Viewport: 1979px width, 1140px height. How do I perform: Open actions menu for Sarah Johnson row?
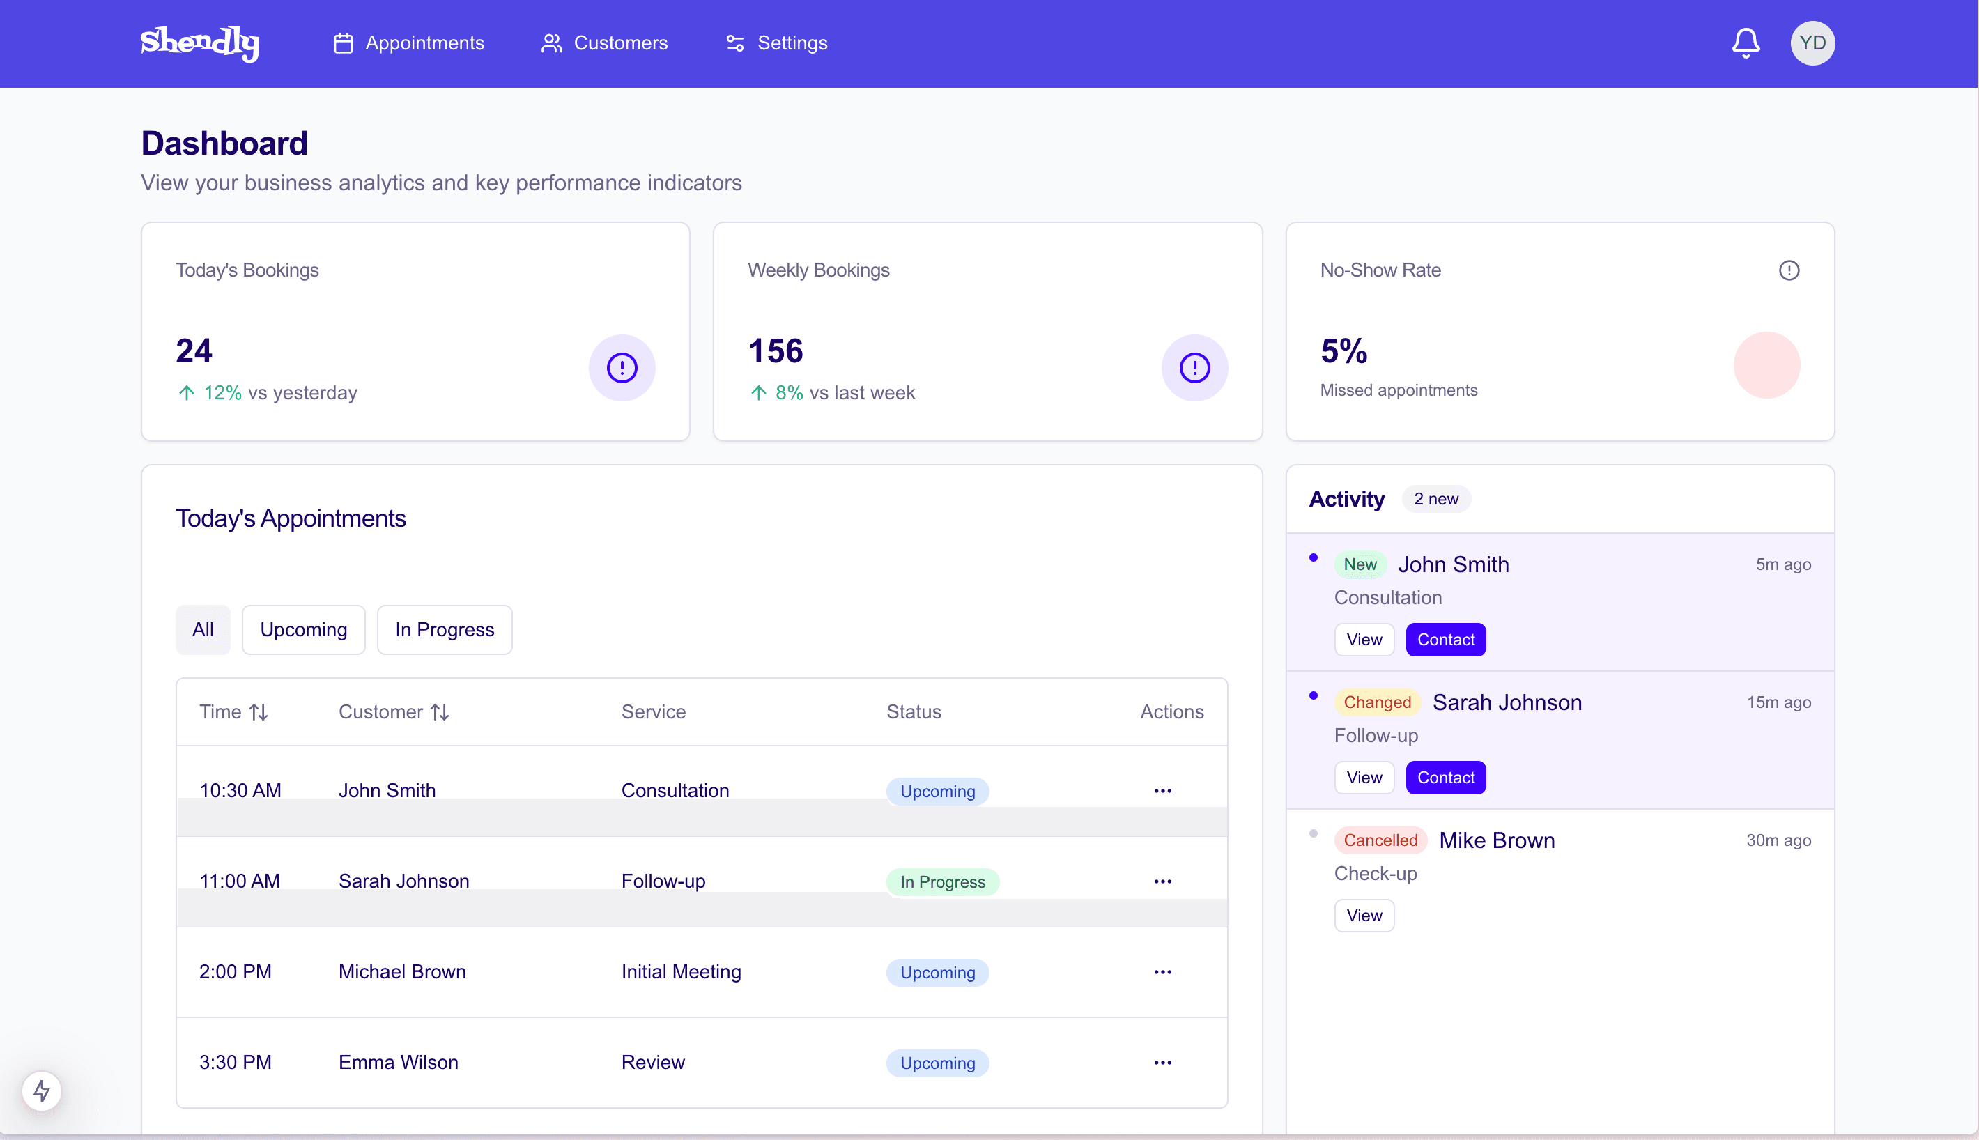(1162, 881)
